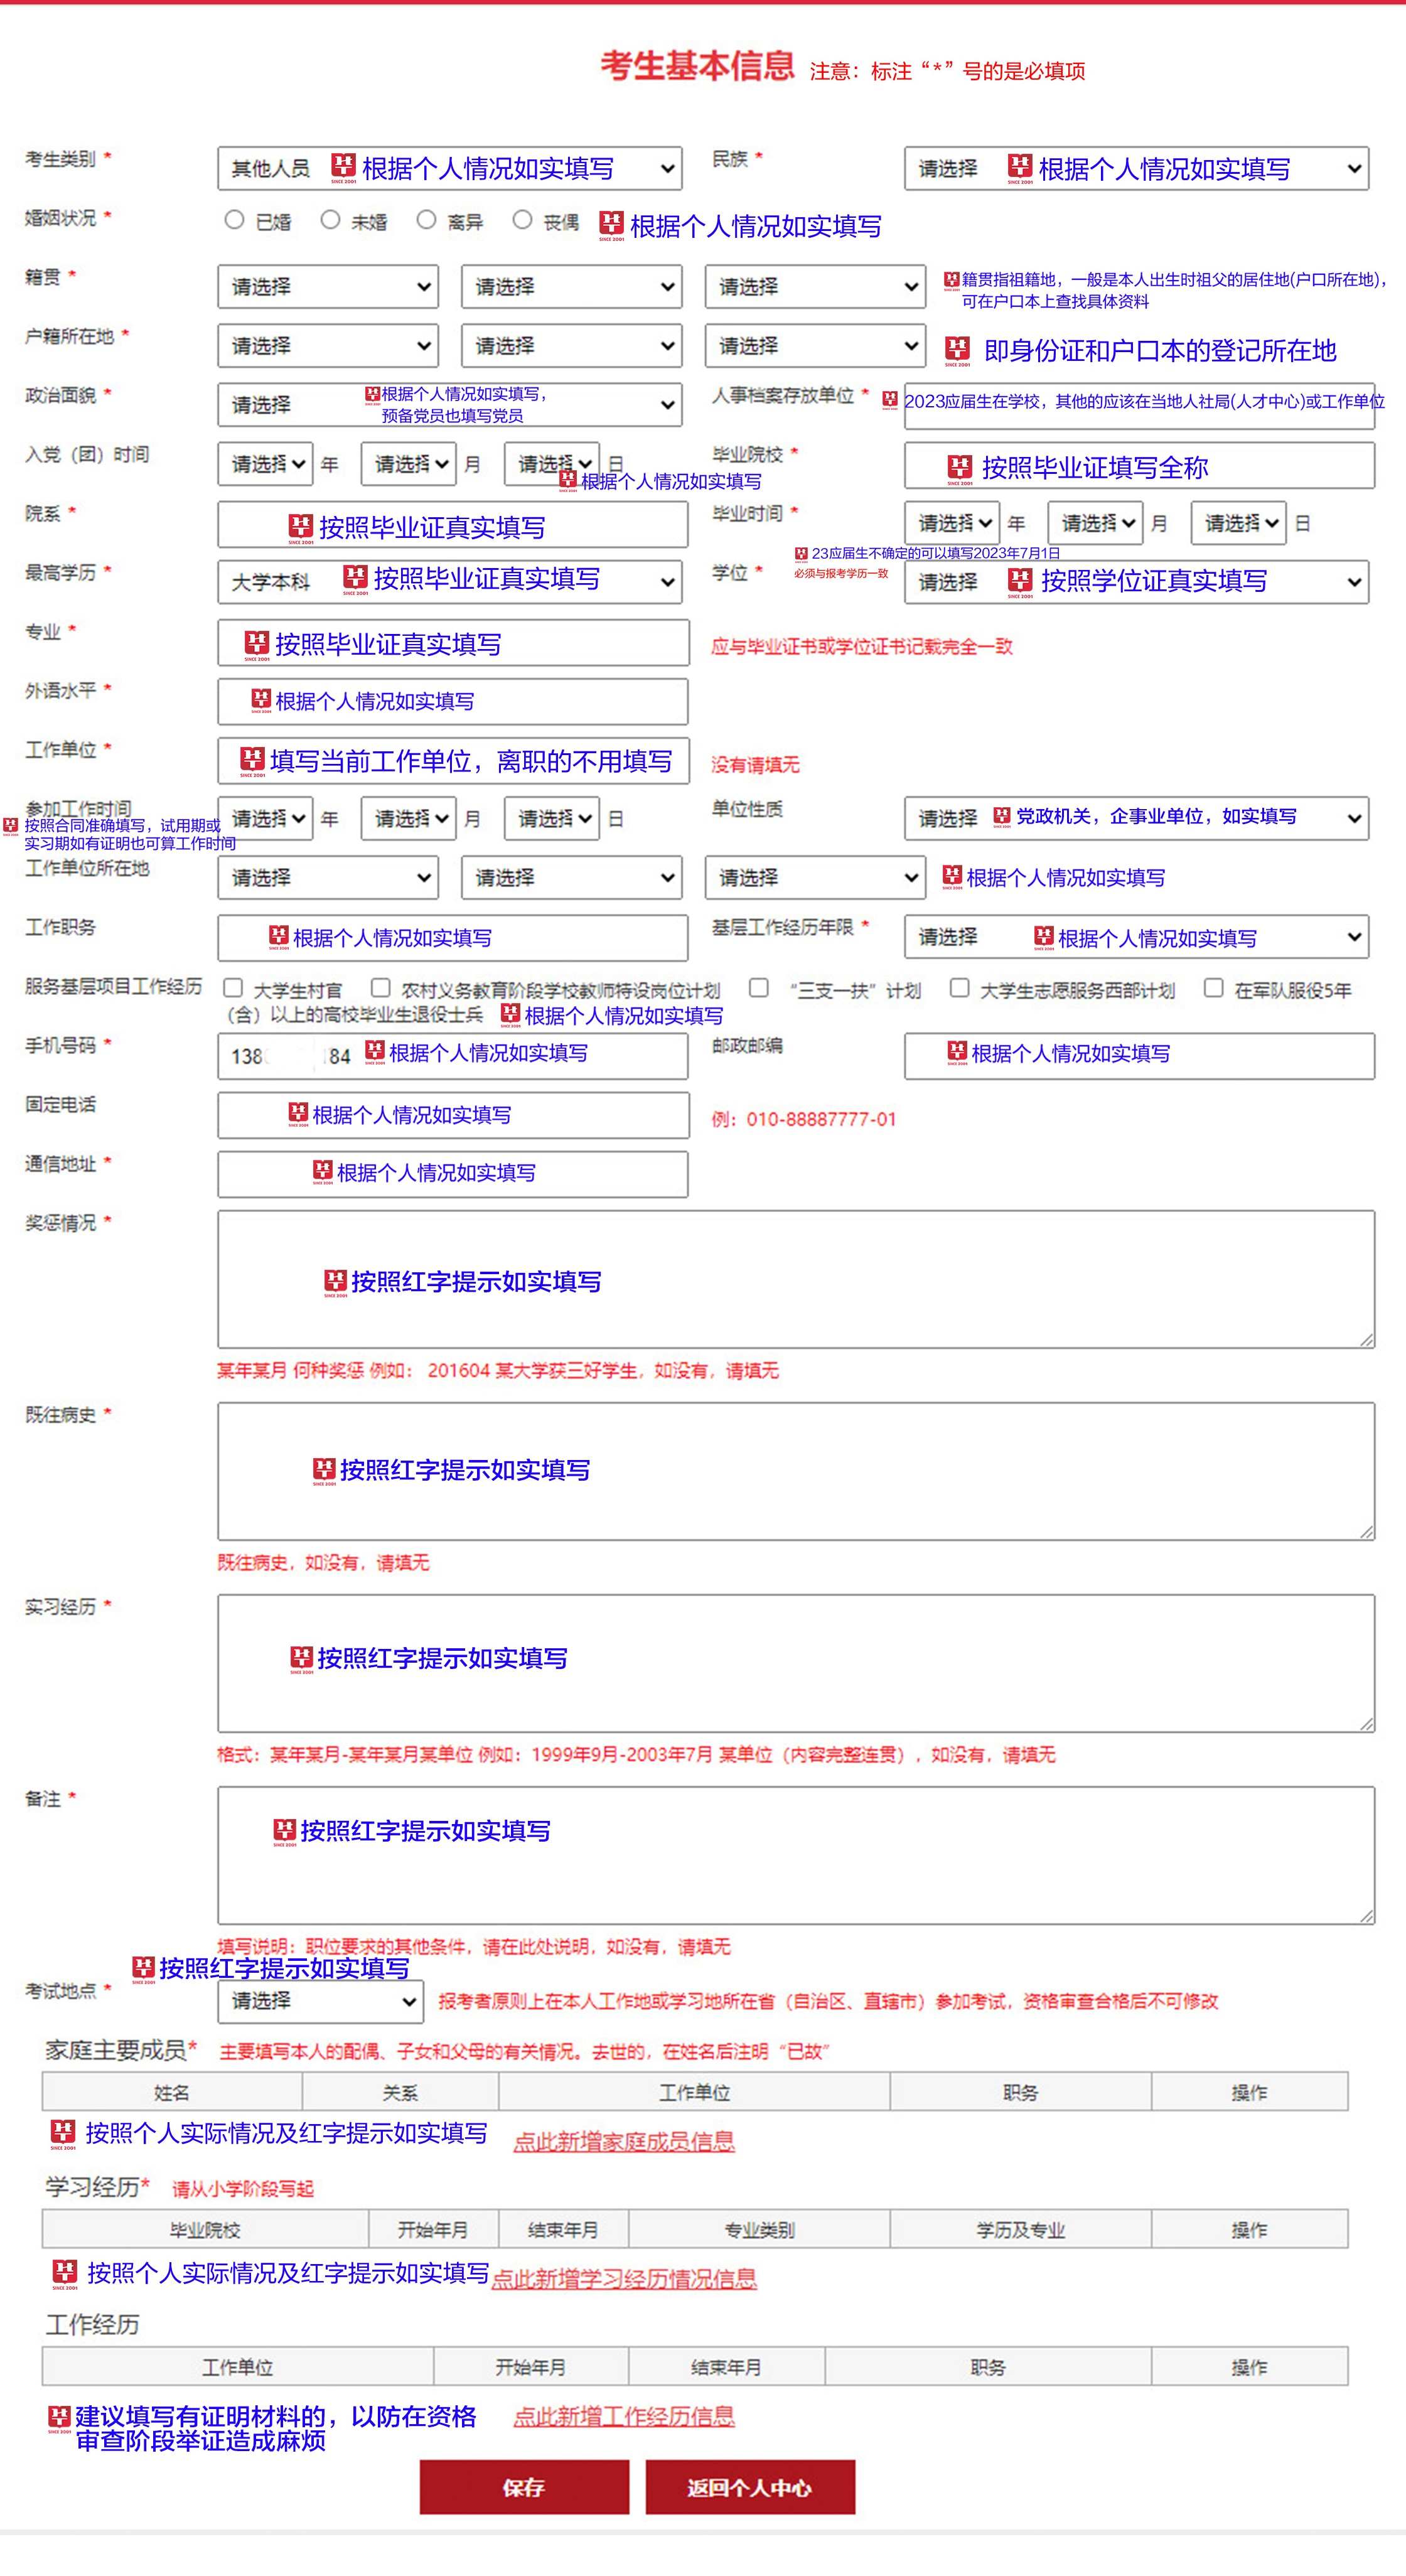Image resolution: width=1406 pixels, height=2576 pixels.
Task: Select 丧偶 under 婚姻状况
Action: (x=522, y=219)
